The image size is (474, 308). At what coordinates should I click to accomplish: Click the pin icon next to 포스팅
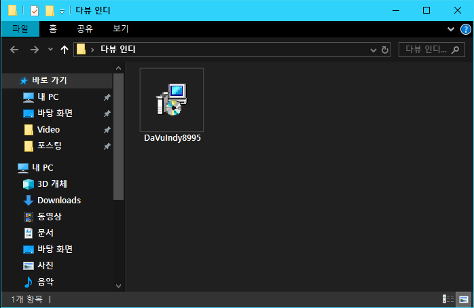coord(107,146)
